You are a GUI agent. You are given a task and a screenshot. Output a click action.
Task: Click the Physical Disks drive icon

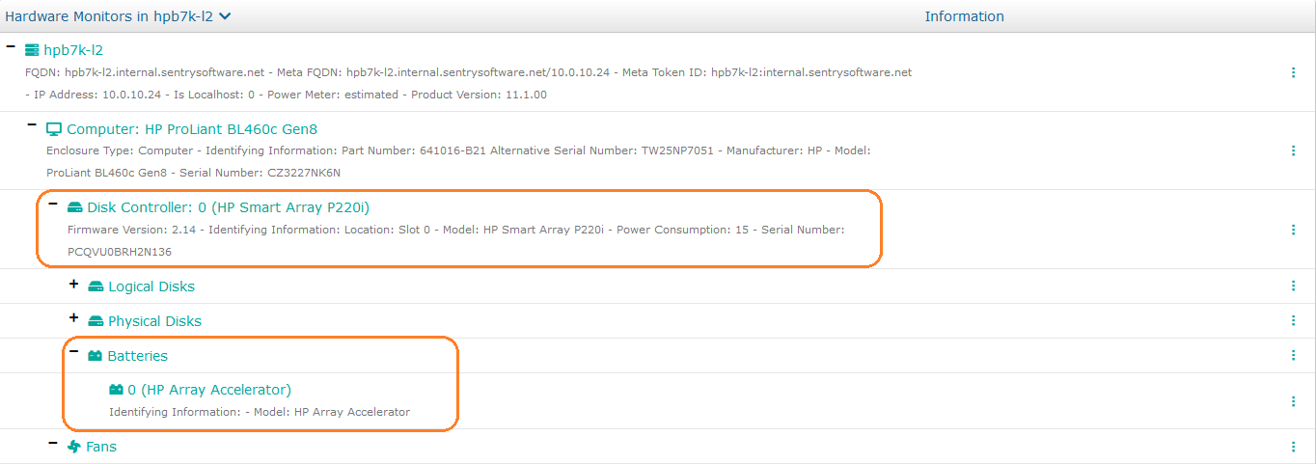[x=96, y=321]
